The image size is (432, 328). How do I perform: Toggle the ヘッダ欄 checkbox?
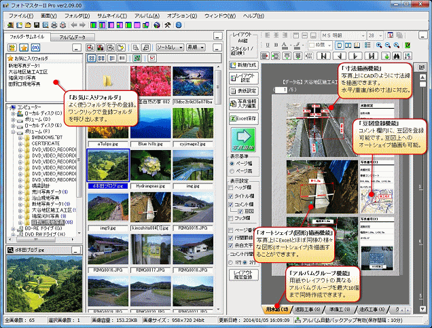click(231, 188)
